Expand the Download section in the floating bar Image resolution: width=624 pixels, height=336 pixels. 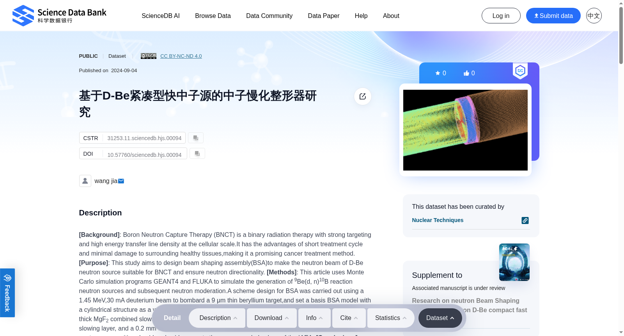pyautogui.click(x=272, y=318)
